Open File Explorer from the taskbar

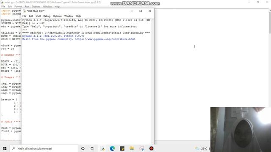132,148
